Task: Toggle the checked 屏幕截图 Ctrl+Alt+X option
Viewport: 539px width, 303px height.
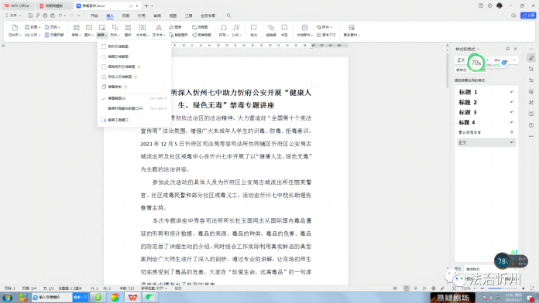Action: 134,98
